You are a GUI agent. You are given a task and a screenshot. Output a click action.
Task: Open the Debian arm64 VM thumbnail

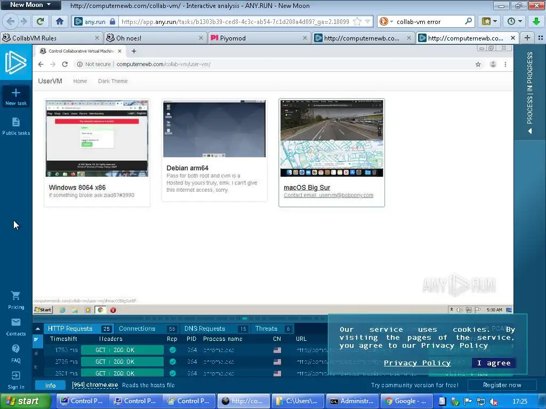click(x=214, y=128)
